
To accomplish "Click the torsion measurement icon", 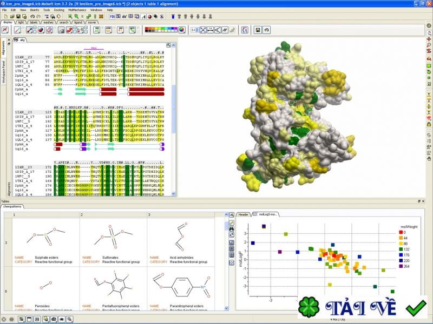I will pyautogui.click(x=225, y=30).
